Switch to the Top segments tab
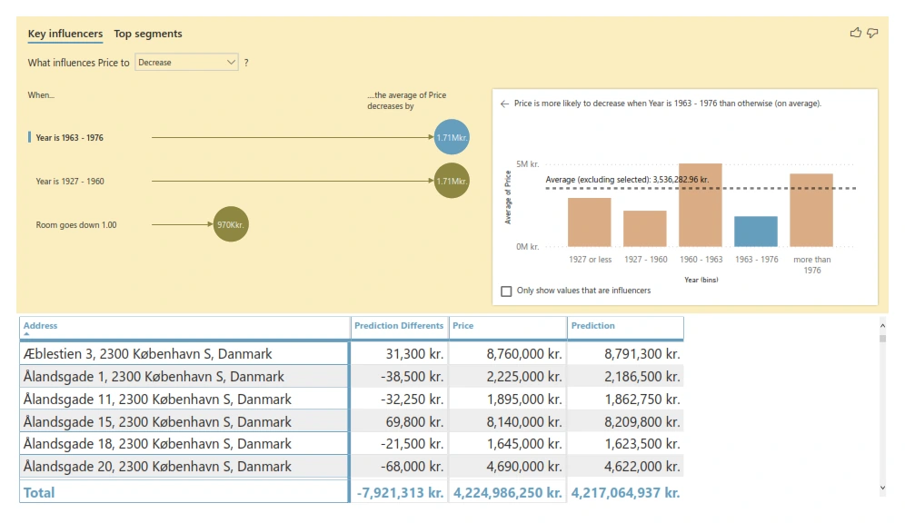Screen dimensions: 905x523 point(148,34)
